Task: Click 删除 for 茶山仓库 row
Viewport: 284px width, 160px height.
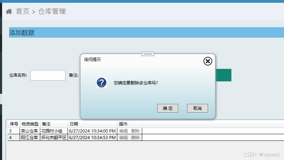Action: click(x=135, y=131)
